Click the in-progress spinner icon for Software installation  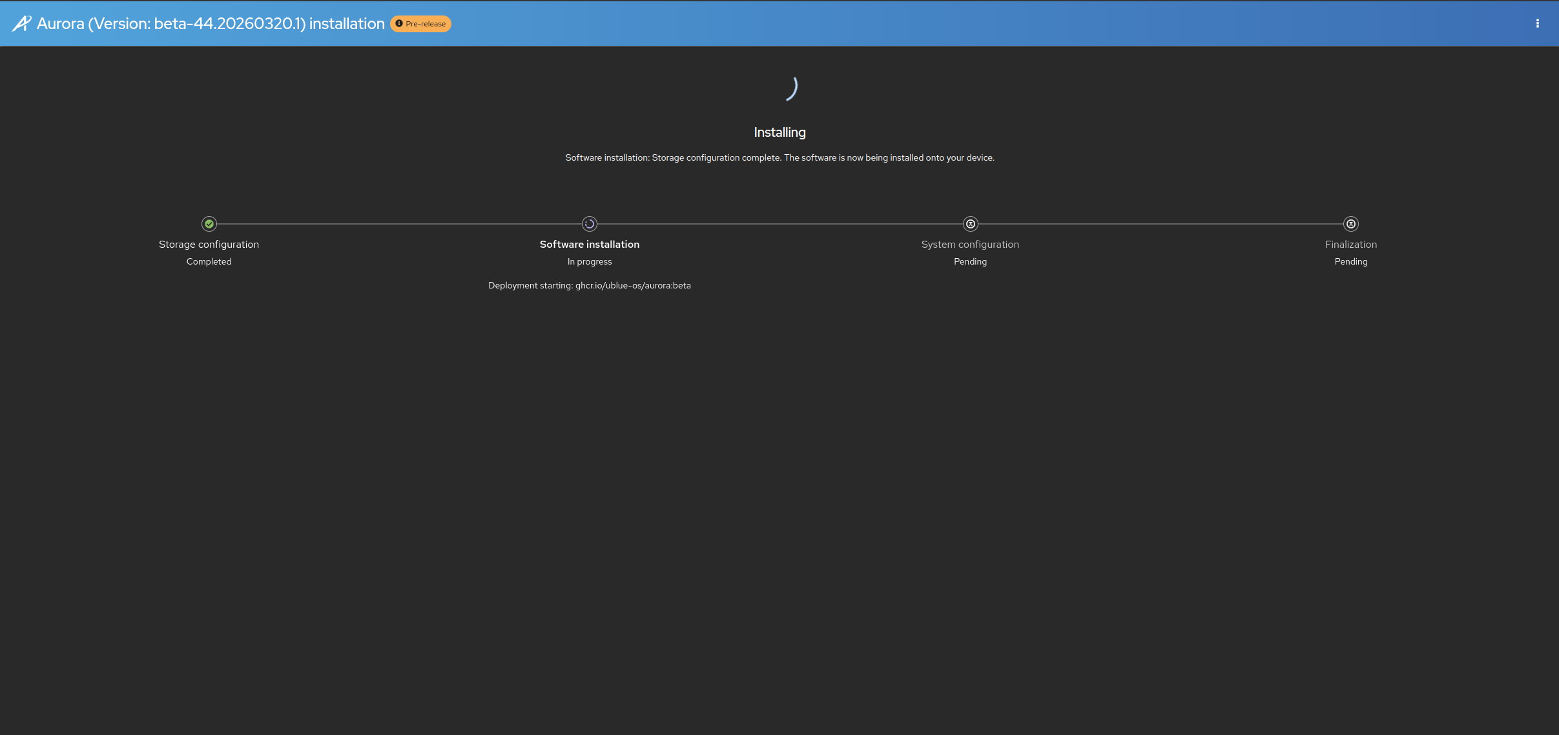point(589,224)
